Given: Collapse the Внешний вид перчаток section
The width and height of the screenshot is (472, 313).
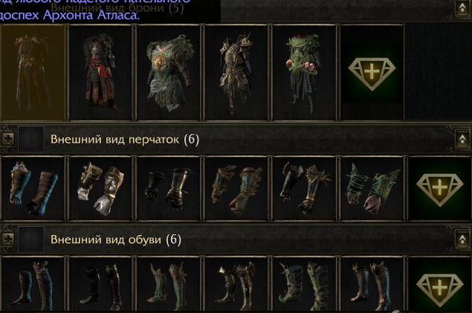Looking at the screenshot, I should (462, 139).
